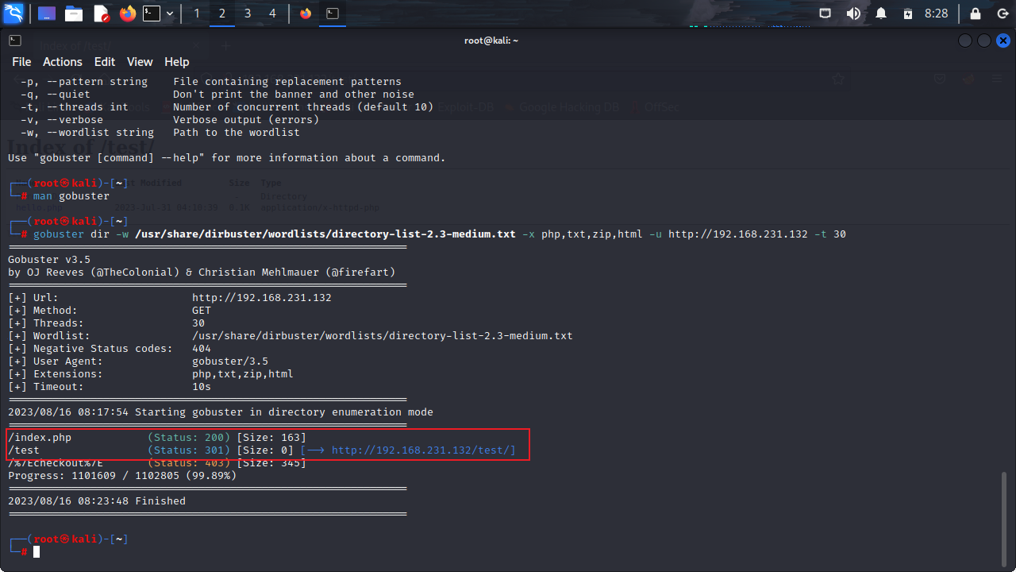Open notifications bell icon
1016x572 pixels.
[881, 14]
